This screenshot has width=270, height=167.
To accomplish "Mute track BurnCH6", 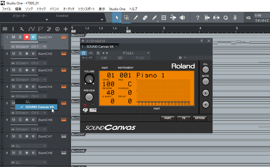I will [13, 120].
